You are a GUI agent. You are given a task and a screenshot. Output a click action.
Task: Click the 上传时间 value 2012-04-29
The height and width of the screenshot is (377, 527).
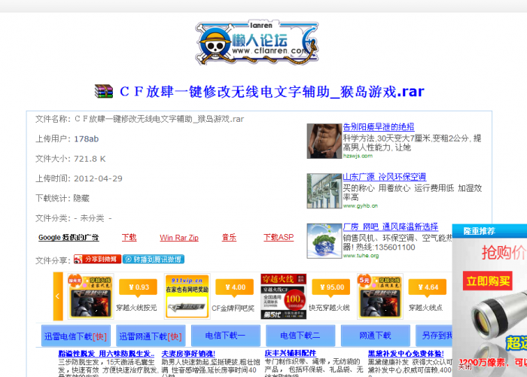[98, 178]
